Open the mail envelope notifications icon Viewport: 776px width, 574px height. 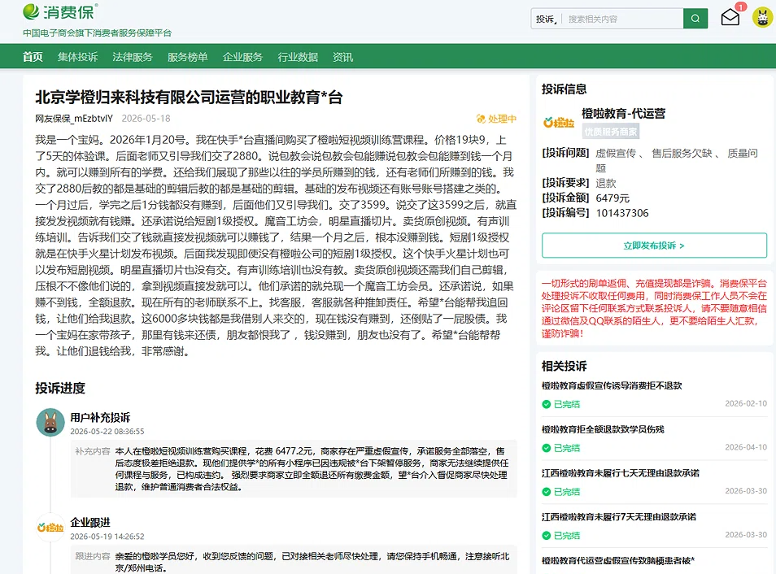pos(730,18)
